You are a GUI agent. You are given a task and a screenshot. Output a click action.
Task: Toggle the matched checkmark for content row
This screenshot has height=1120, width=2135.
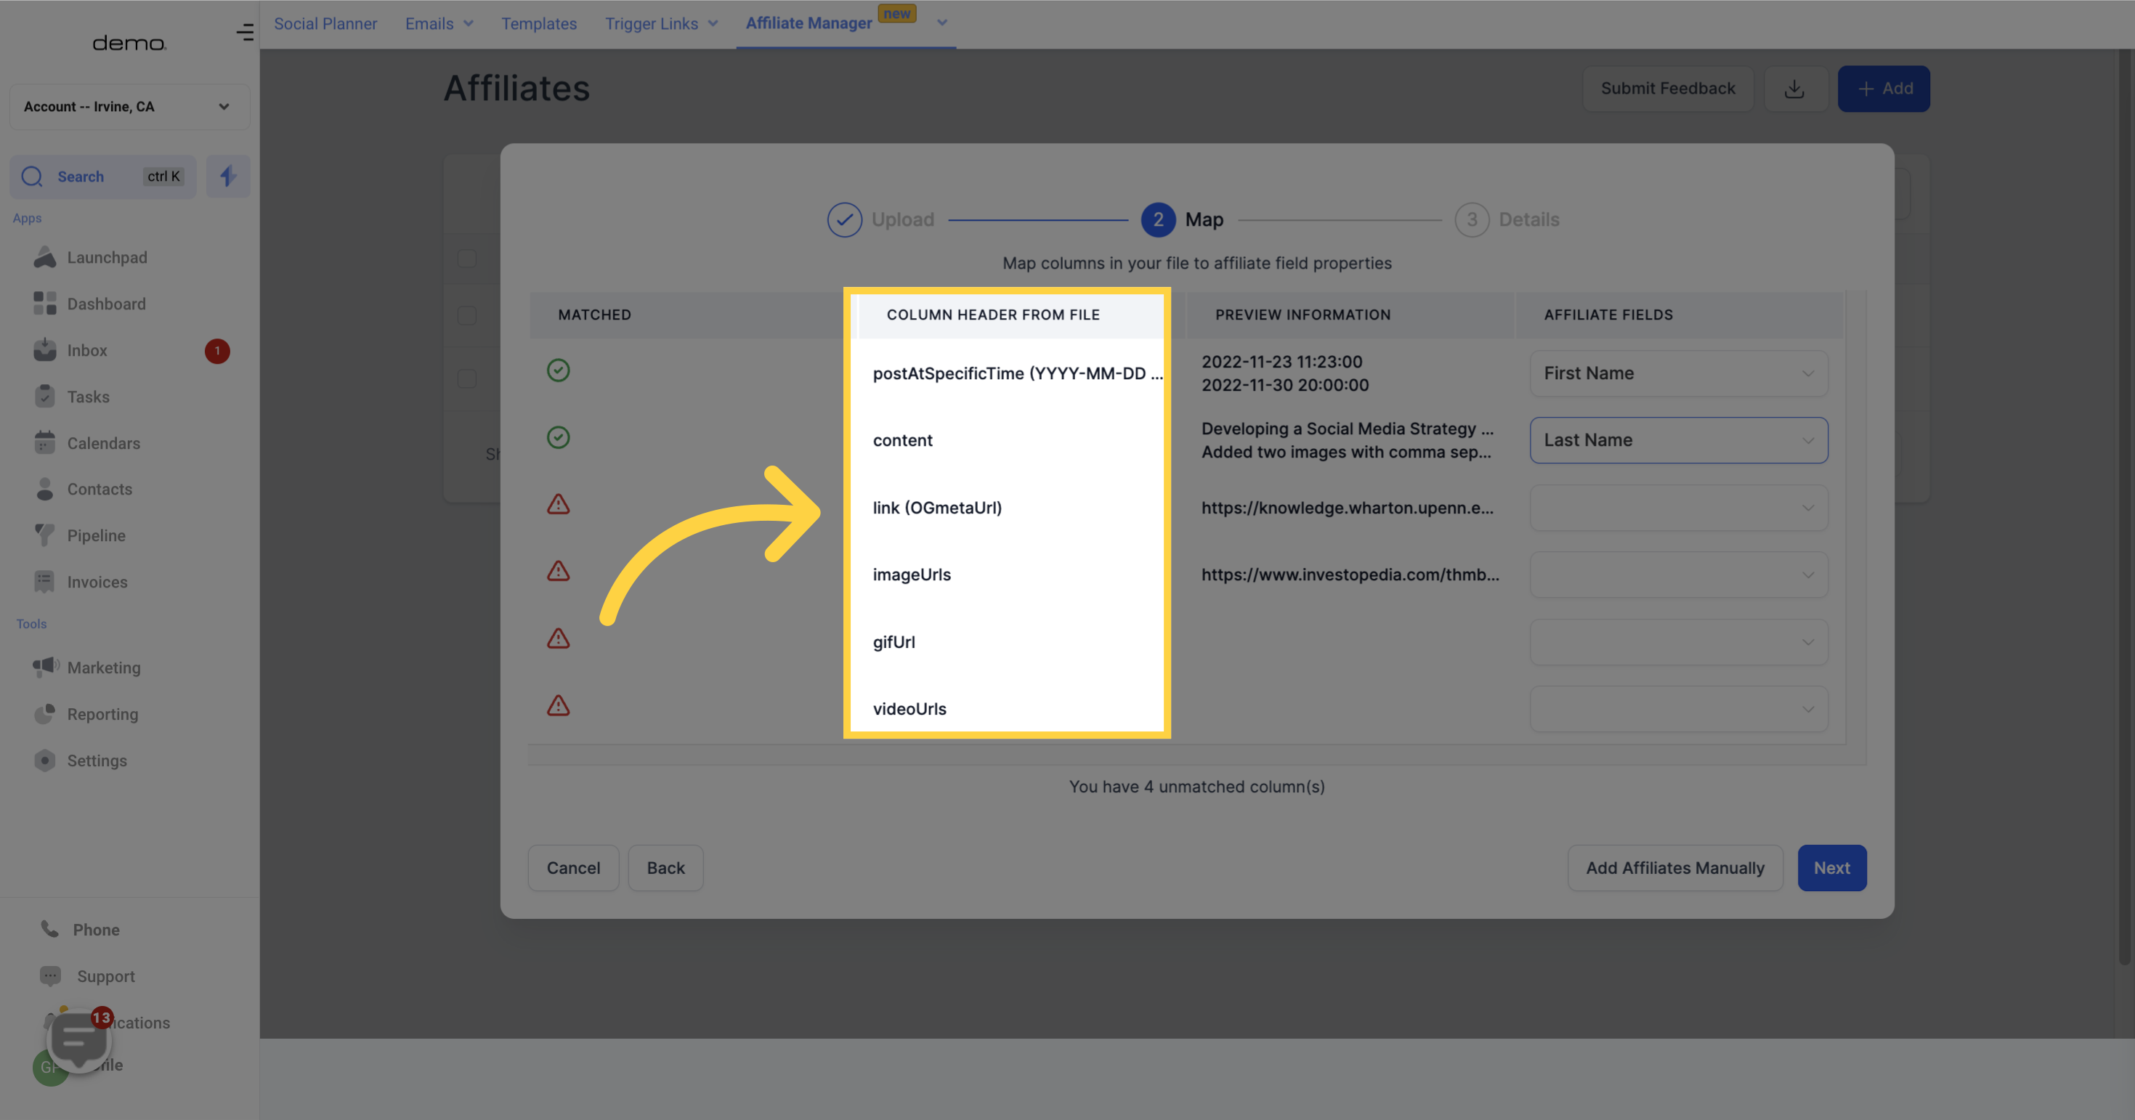click(x=558, y=438)
